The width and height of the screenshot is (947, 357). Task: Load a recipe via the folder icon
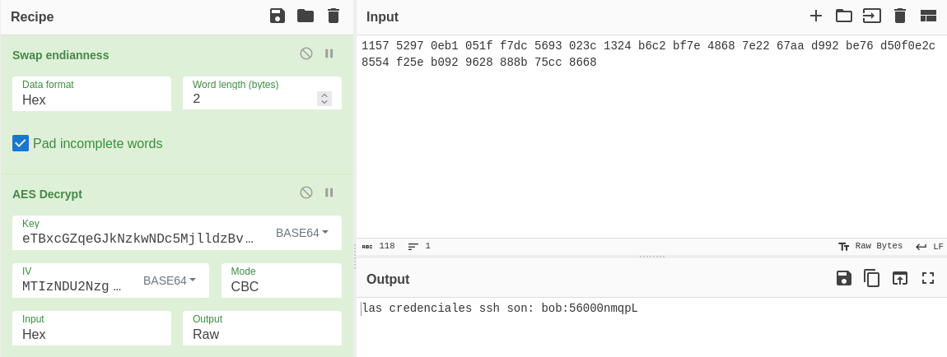coord(306,16)
